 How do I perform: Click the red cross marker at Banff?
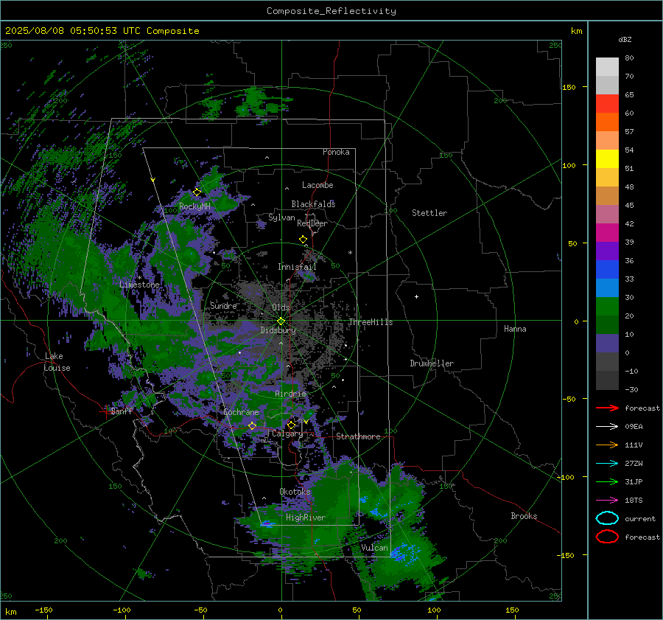coord(105,411)
